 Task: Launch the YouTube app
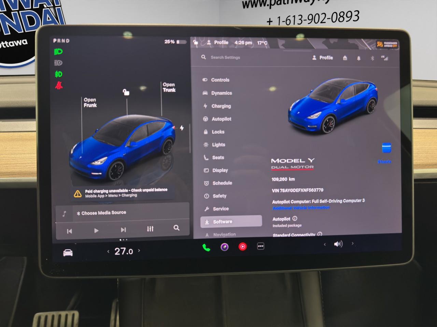tap(242, 246)
